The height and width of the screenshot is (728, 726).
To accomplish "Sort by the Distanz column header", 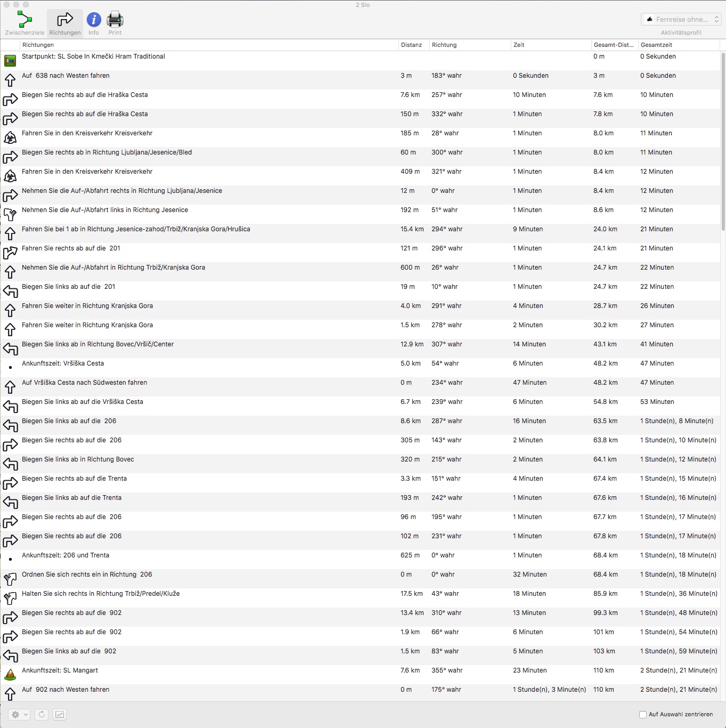I will pos(412,45).
